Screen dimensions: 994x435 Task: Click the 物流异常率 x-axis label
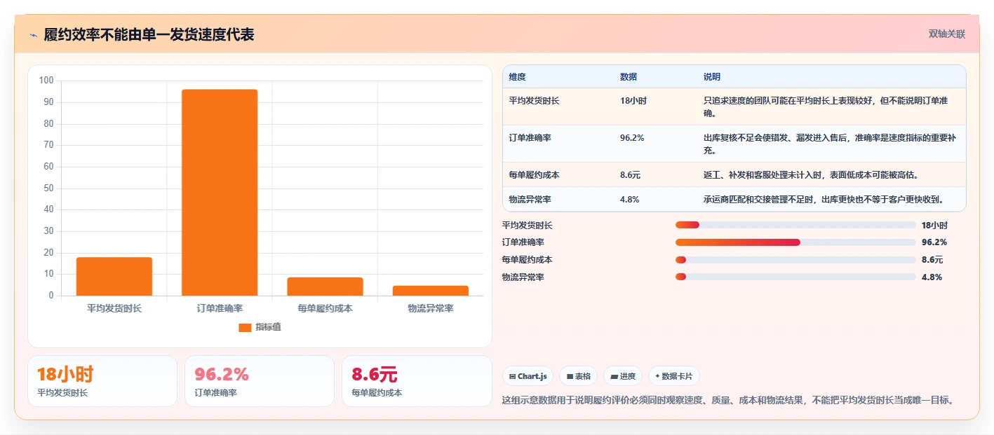click(x=431, y=308)
